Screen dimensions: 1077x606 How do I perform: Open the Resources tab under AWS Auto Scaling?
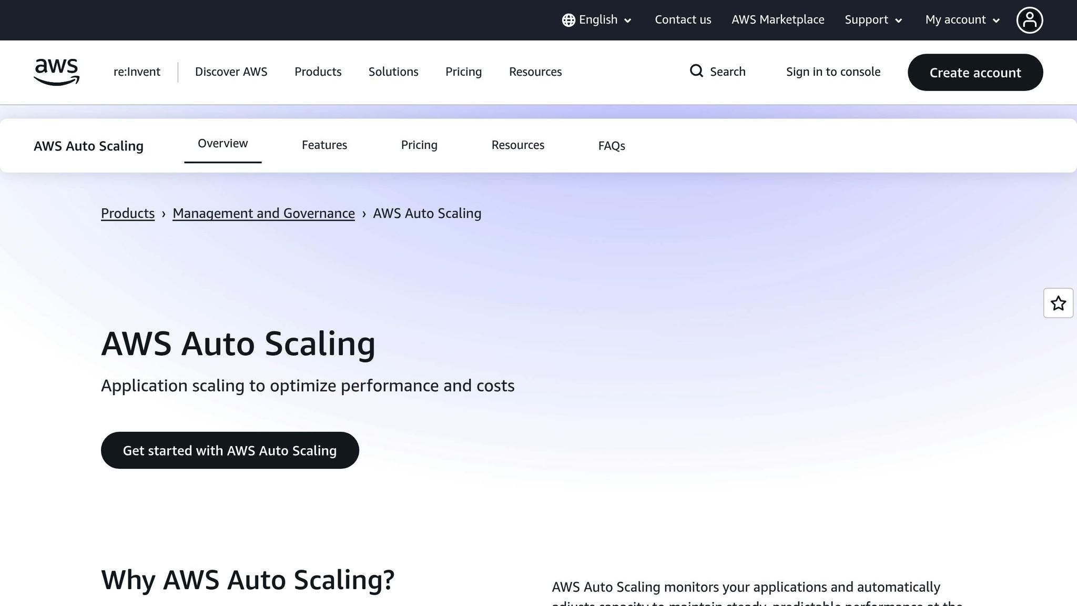pyautogui.click(x=517, y=145)
